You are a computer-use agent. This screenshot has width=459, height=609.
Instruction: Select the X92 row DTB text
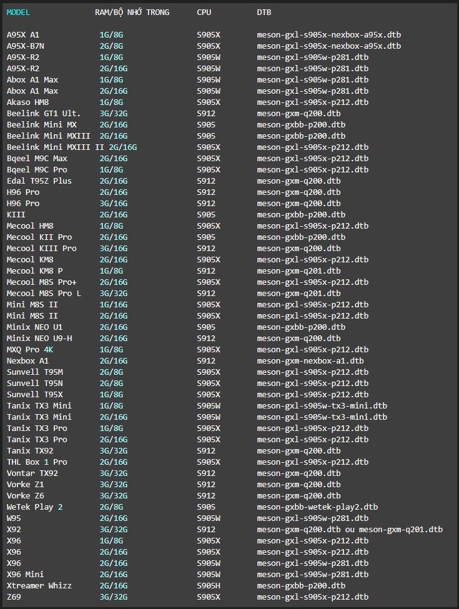[350, 530]
